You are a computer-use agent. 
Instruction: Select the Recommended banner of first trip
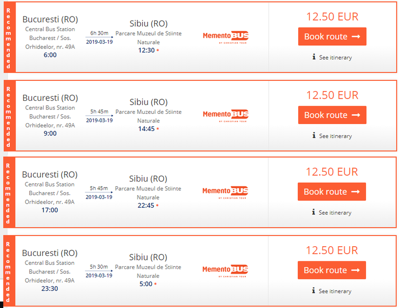click(x=9, y=37)
